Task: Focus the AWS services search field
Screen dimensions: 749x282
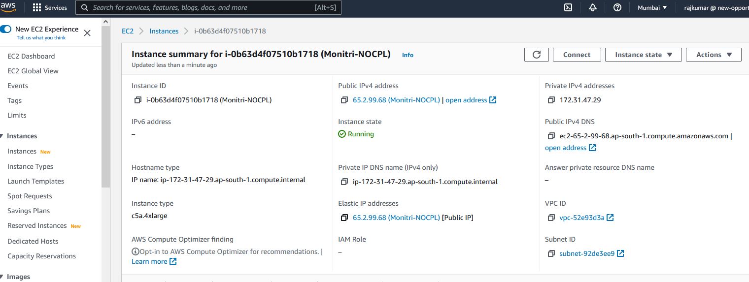Action: [202, 8]
